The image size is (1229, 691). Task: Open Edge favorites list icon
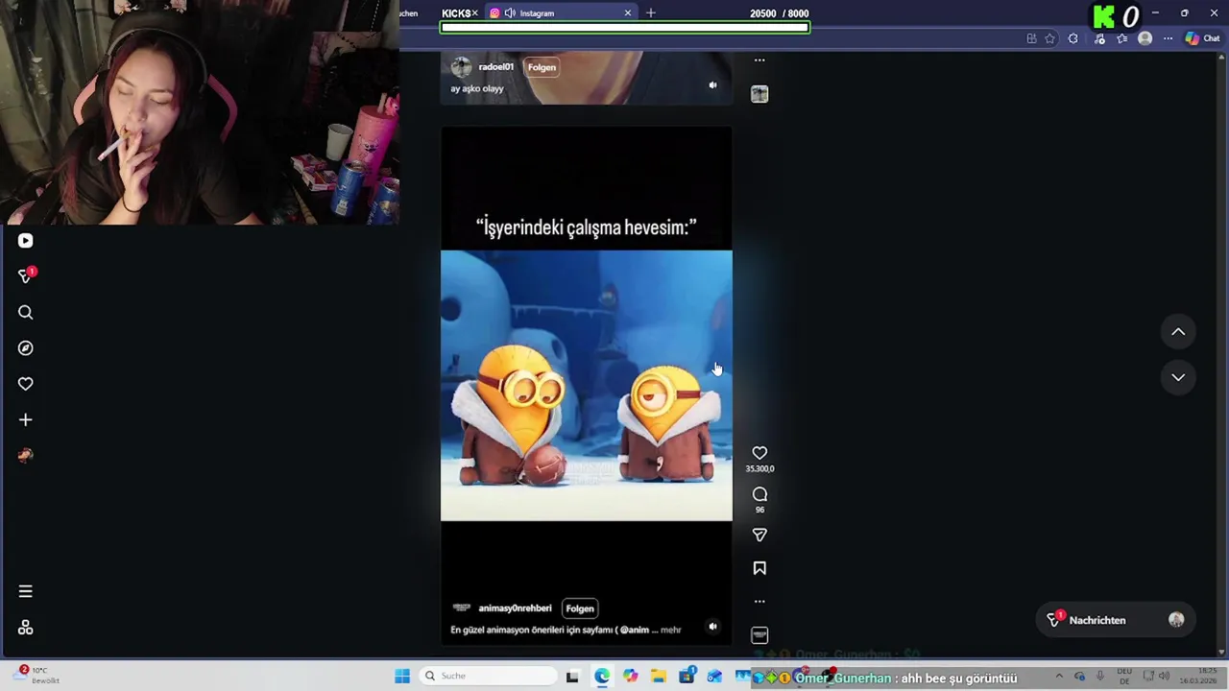pyautogui.click(x=1121, y=38)
